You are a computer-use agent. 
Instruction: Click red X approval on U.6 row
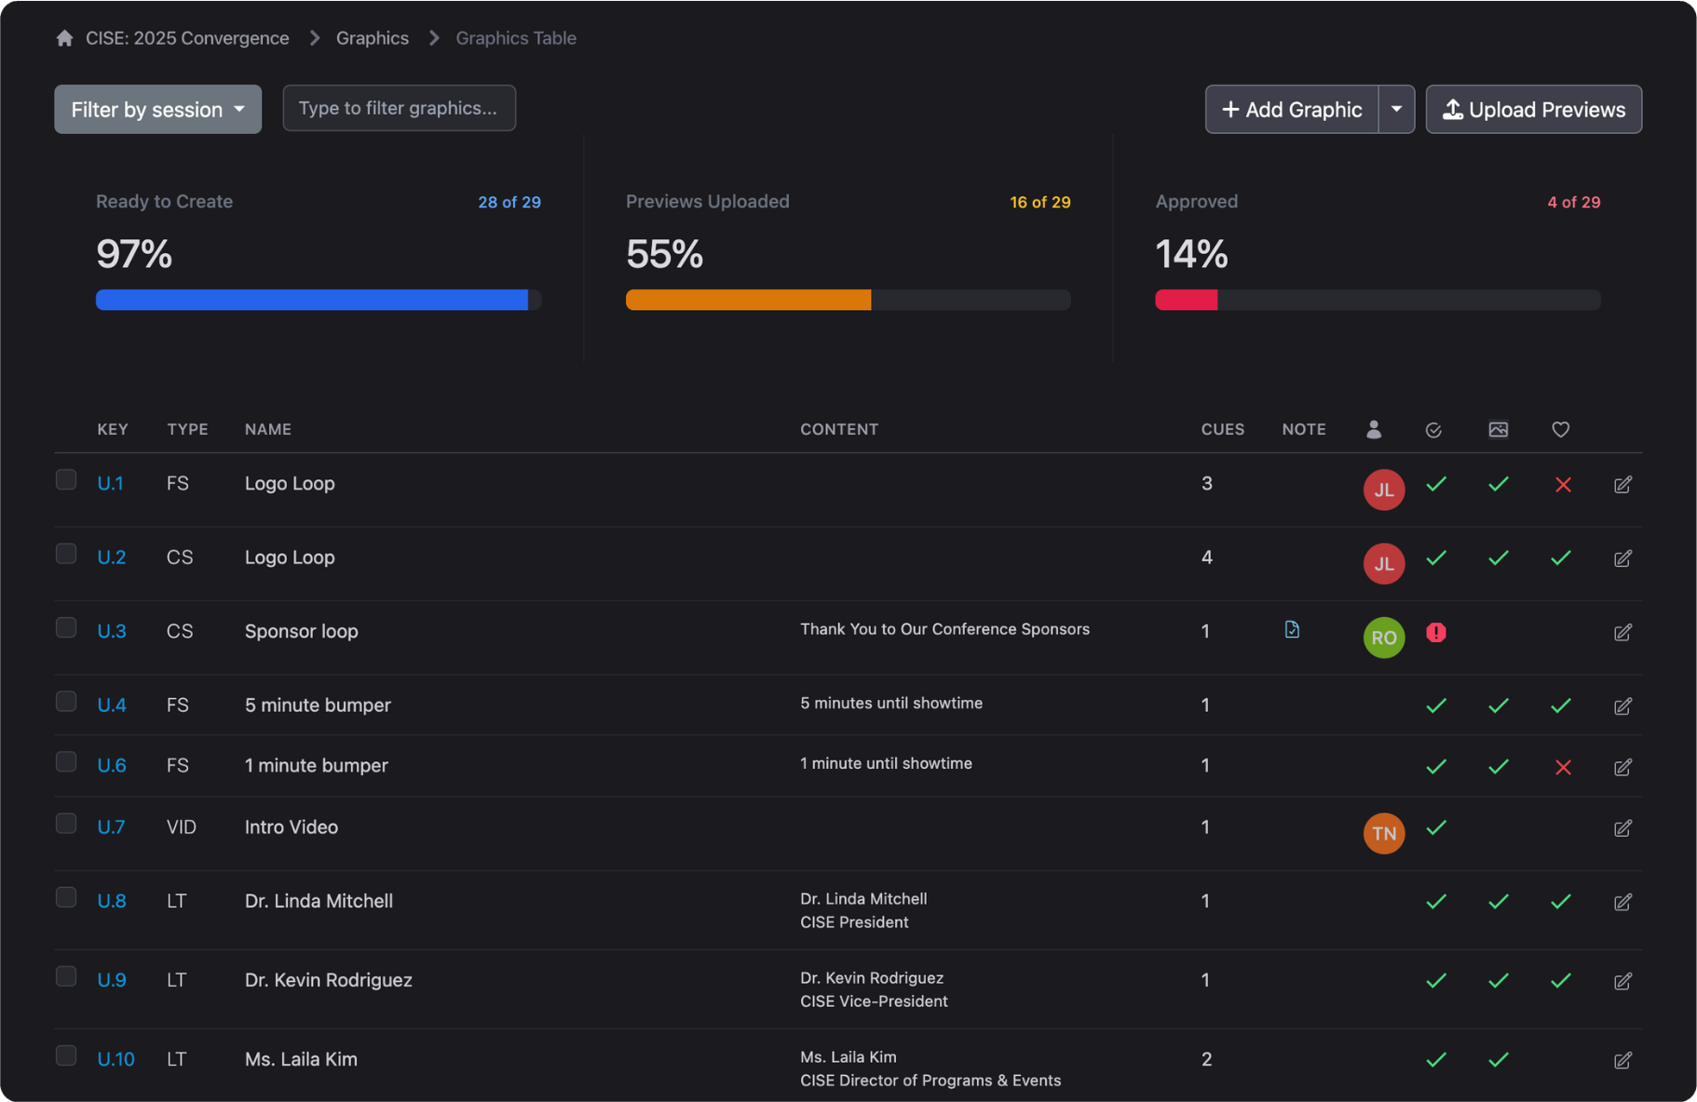point(1563,767)
